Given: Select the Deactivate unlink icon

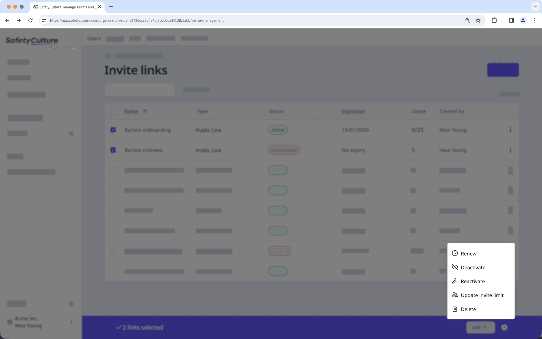Looking at the screenshot, I should click(455, 267).
